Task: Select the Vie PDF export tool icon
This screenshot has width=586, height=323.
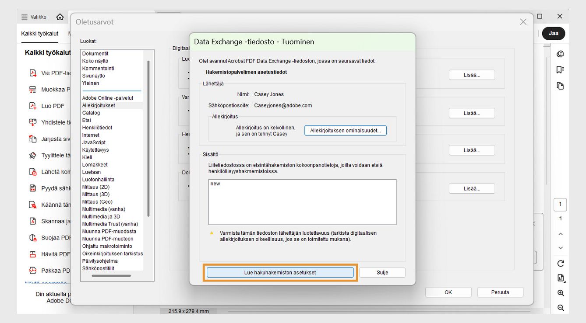Action: pyautogui.click(x=32, y=73)
